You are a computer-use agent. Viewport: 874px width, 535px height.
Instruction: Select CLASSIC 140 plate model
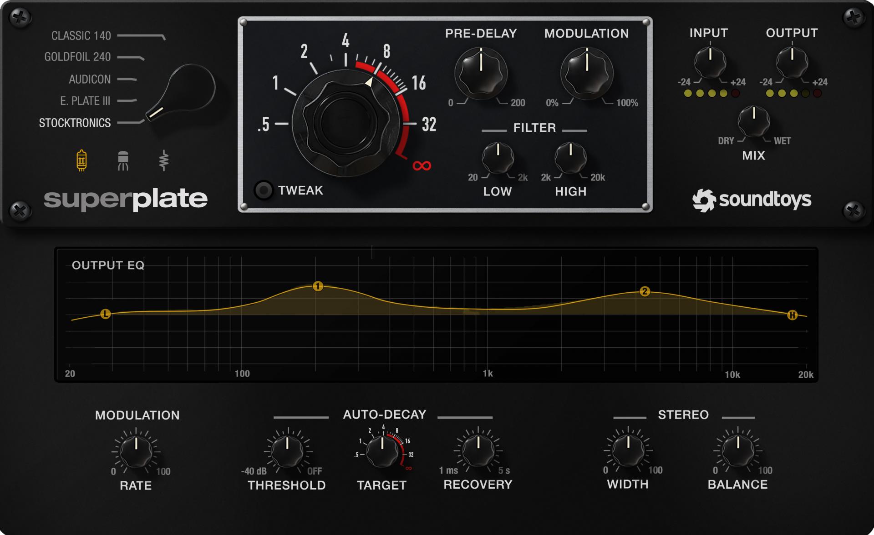pyautogui.click(x=81, y=35)
